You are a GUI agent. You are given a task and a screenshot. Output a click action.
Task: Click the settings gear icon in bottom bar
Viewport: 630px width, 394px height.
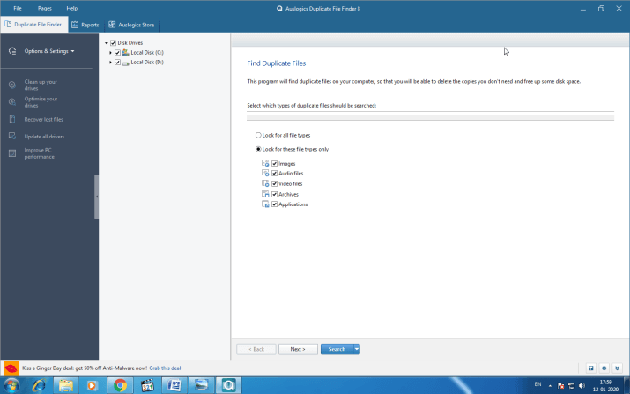coord(604,368)
